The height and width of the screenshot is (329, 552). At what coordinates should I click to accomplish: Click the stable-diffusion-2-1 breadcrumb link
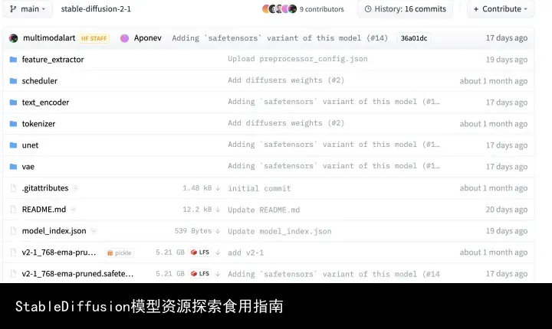(x=96, y=8)
